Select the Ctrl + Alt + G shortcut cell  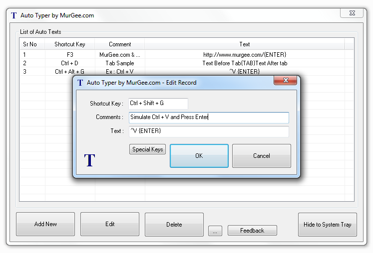click(70, 72)
